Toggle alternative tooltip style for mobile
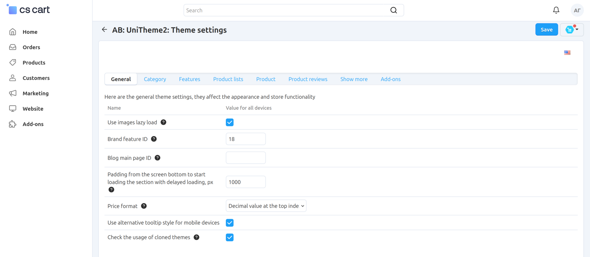Screen dimensions: 590x257 coord(230,223)
